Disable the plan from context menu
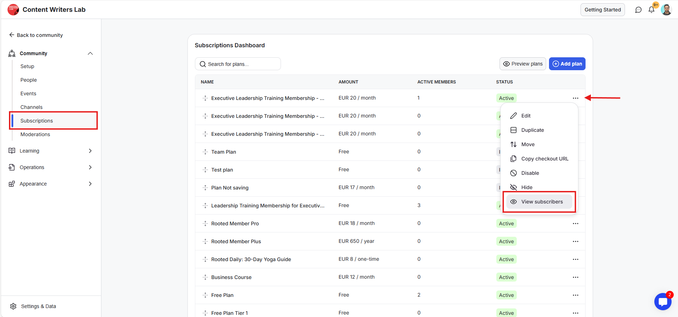 point(530,173)
